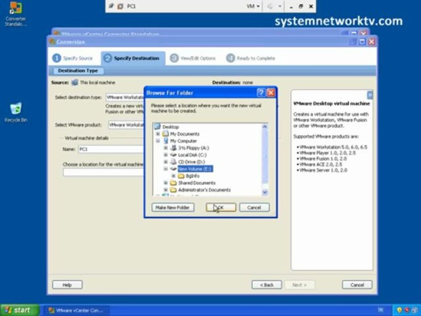Click the Help button in Conversion wizard
Image resolution: width=421 pixels, height=316 pixels.
tap(67, 285)
